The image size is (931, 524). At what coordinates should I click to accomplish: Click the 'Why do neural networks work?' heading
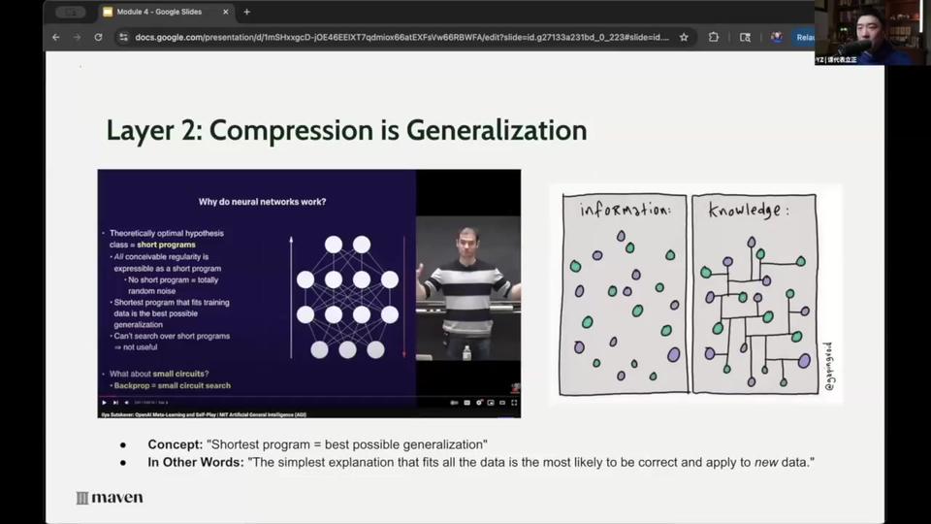point(262,202)
